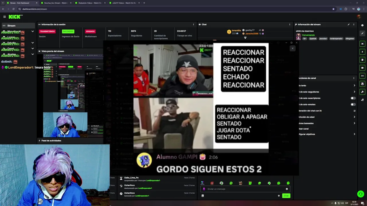Collapse the top chatters arrow in Chat
Image resolution: width=367 pixels, height=206 pixels.
(x=245, y=38)
